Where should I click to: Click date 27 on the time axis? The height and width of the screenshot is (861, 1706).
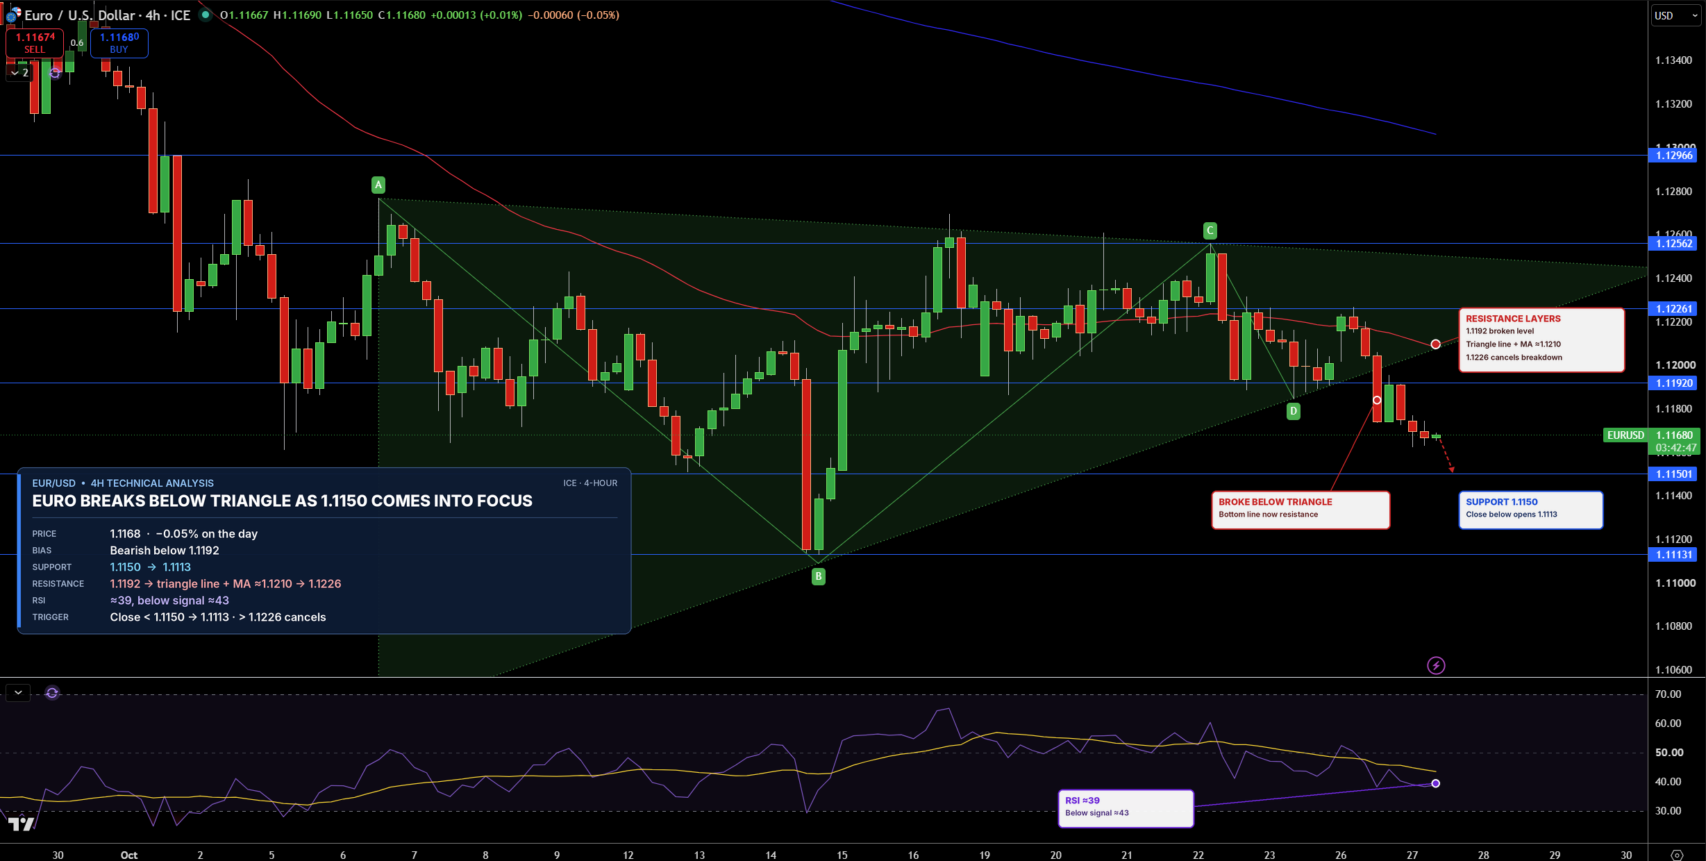pos(1412,855)
